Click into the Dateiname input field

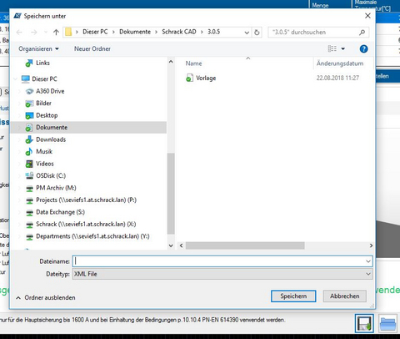tap(218, 261)
